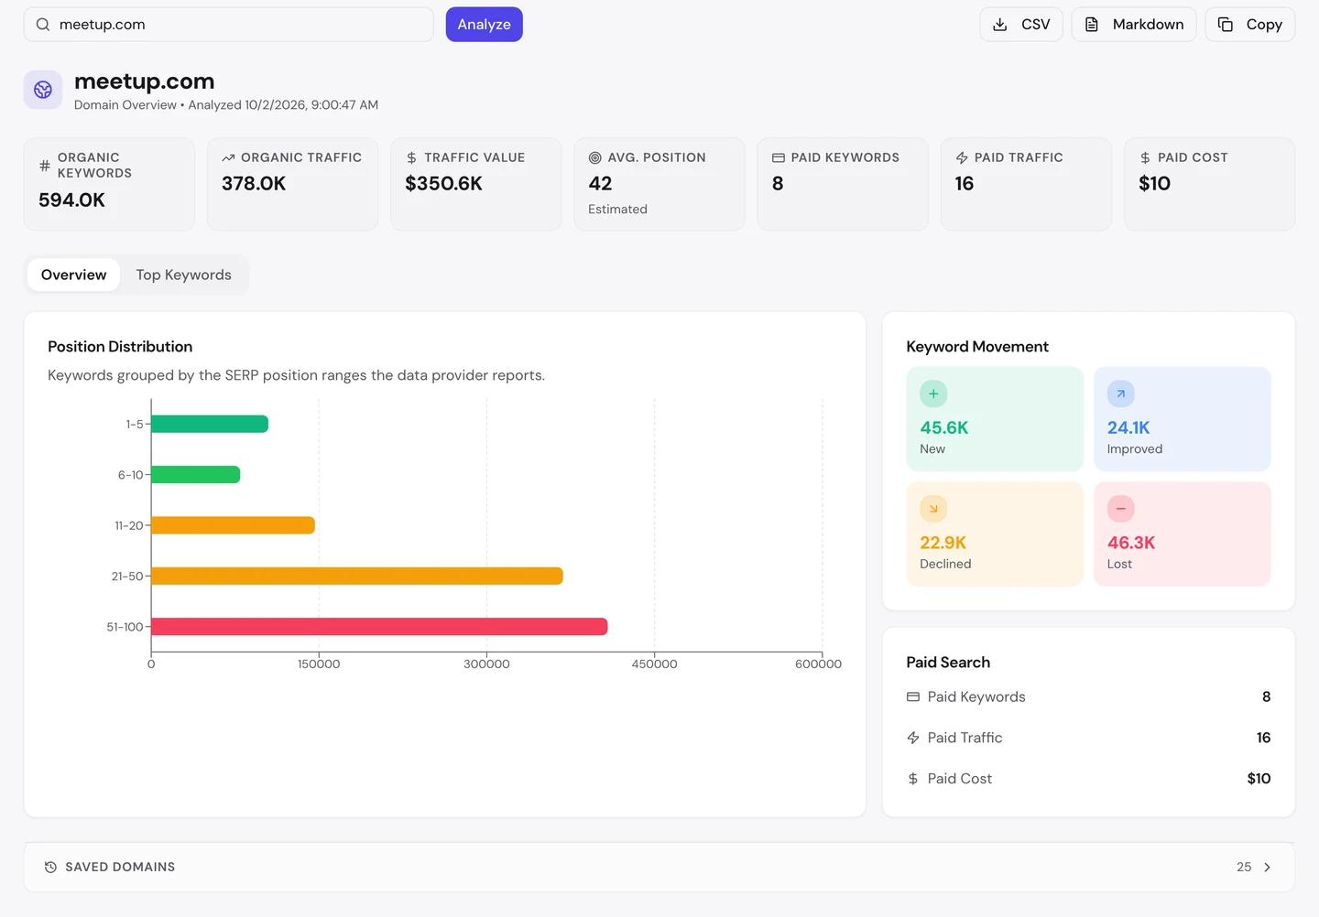
Task: Click the dollar icon beside Traffic Value
Action: point(411,158)
